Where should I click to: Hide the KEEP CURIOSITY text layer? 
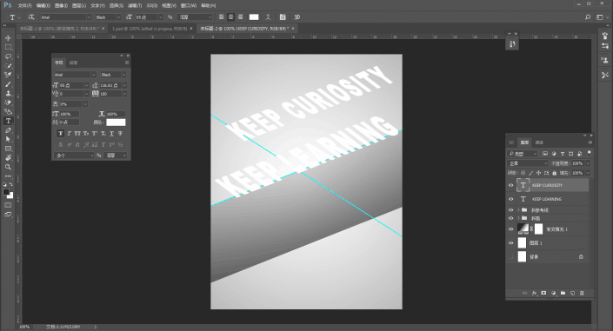(x=511, y=185)
